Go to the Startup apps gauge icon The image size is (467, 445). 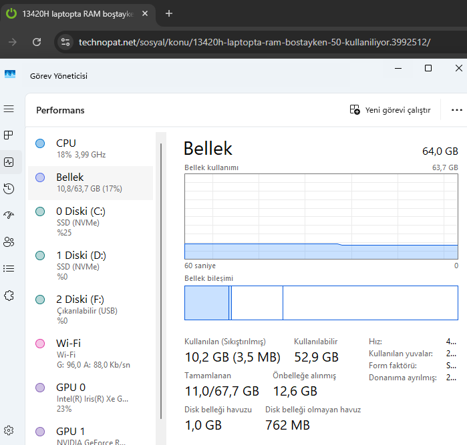(9, 215)
